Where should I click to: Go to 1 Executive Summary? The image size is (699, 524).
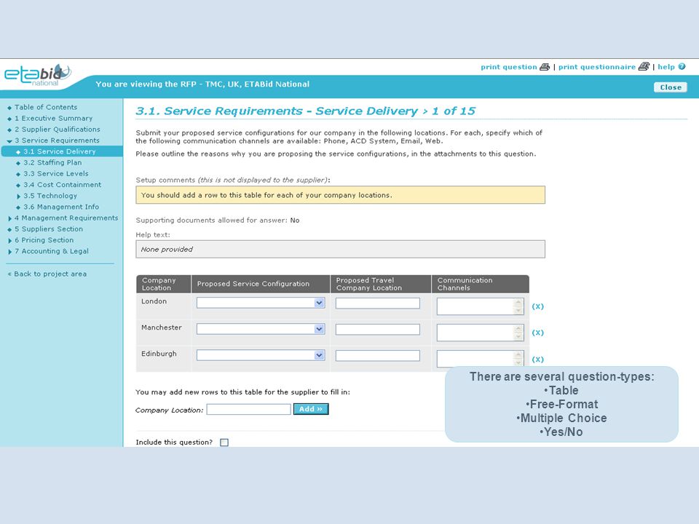coord(53,118)
